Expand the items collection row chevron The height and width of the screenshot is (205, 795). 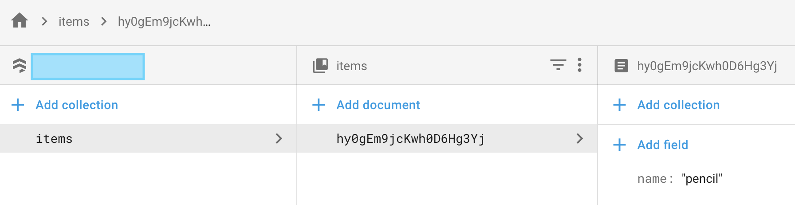pyautogui.click(x=279, y=139)
